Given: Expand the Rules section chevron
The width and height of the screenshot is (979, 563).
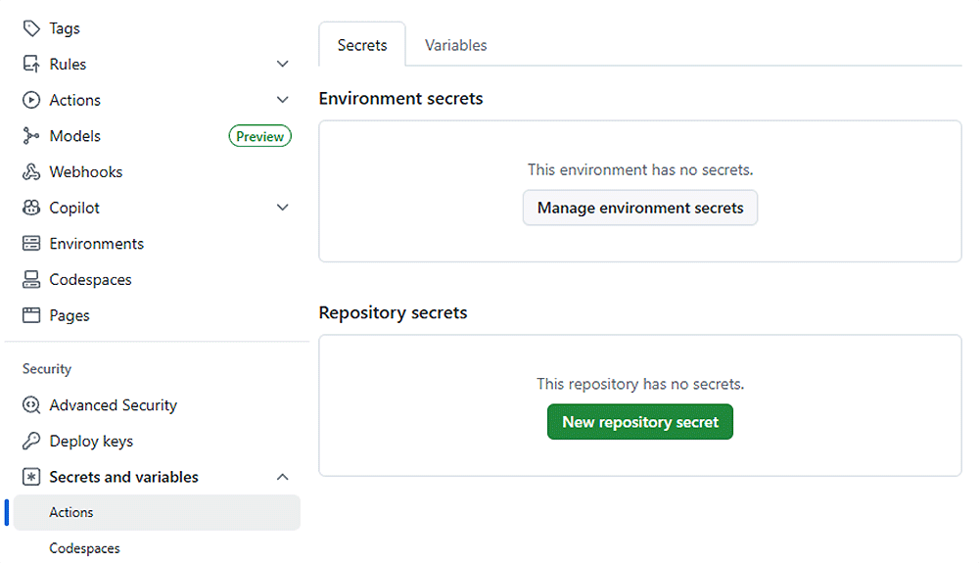Looking at the screenshot, I should 283,65.
